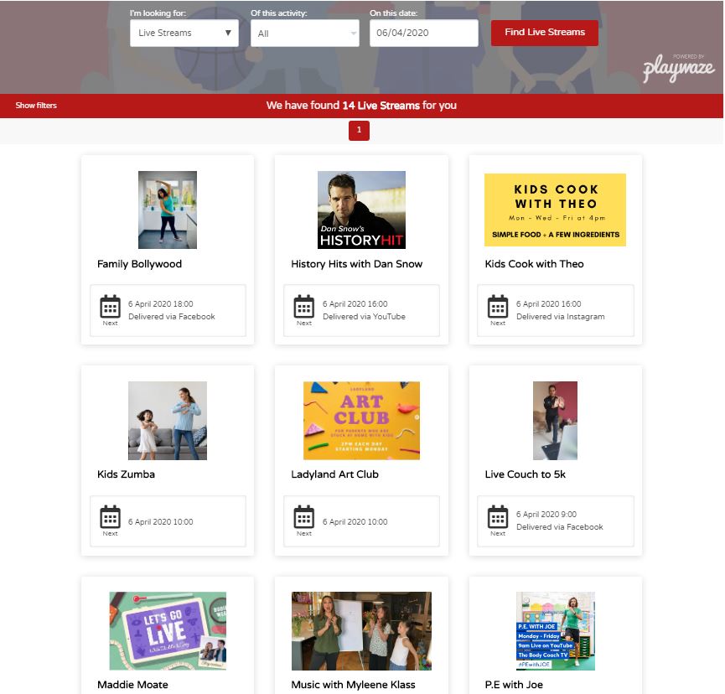Open the Kids Cook with Theo title
This screenshot has height=694, width=725.
pos(534,264)
